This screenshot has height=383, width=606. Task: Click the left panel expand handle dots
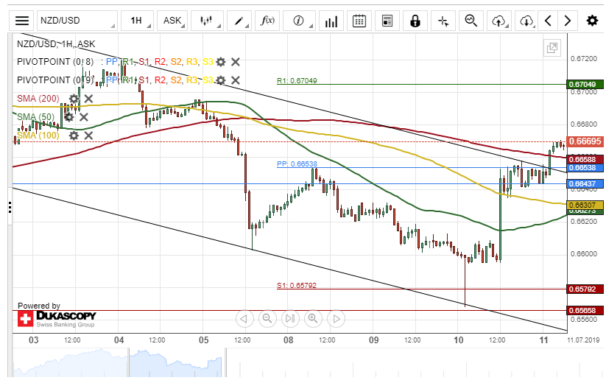click(10, 207)
